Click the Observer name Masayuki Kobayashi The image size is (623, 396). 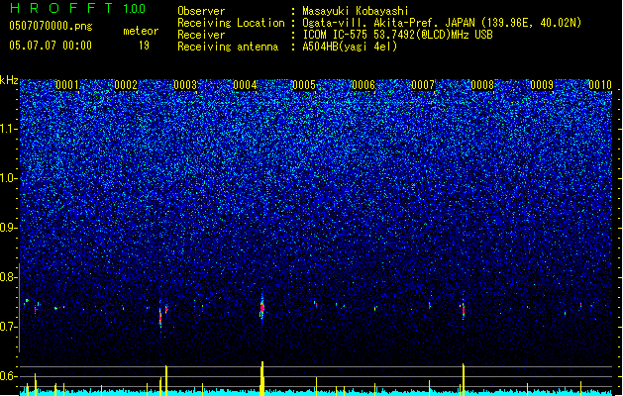[x=356, y=11]
